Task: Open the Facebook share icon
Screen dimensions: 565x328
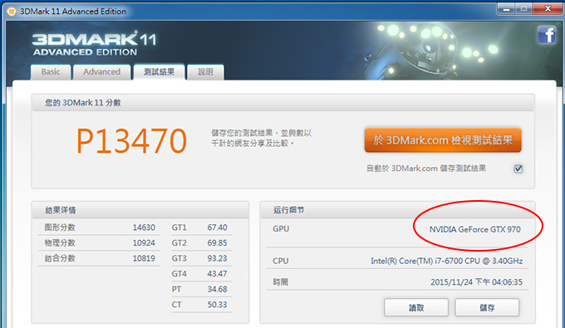Action: point(547,35)
